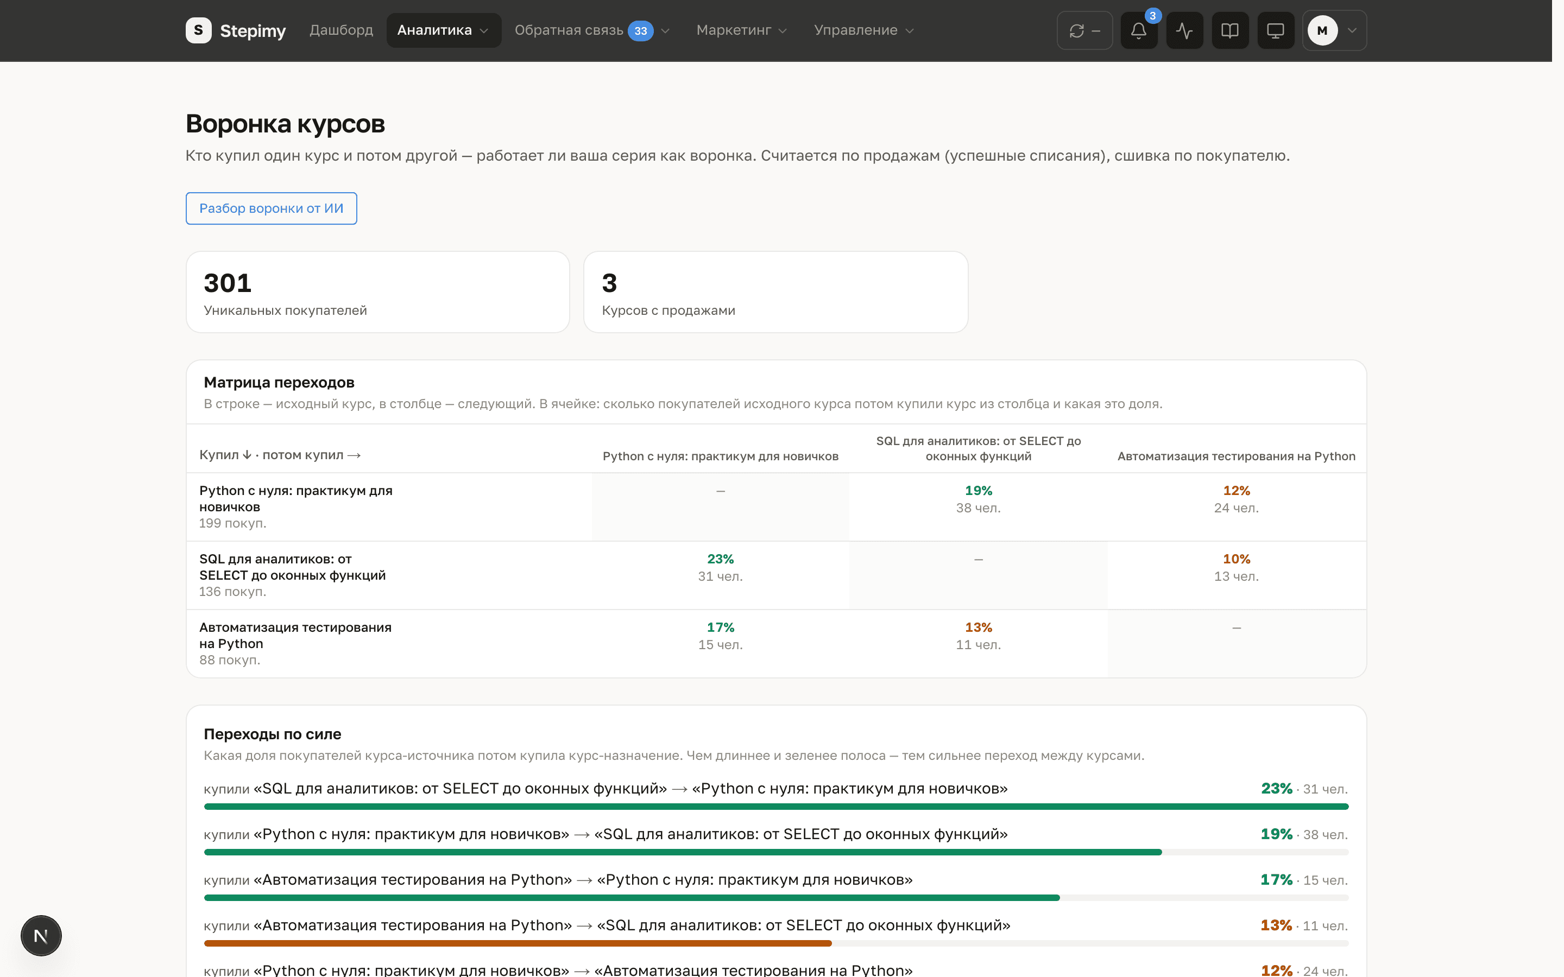The image size is (1564, 977).
Task: Click the monitor display icon
Action: coord(1275,30)
